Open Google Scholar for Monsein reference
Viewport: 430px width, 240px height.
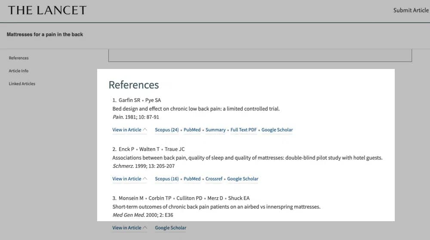(171, 228)
